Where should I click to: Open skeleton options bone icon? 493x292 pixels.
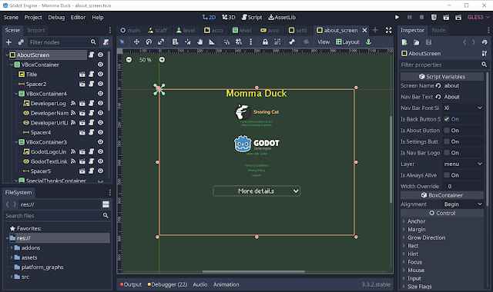[x=292, y=41]
